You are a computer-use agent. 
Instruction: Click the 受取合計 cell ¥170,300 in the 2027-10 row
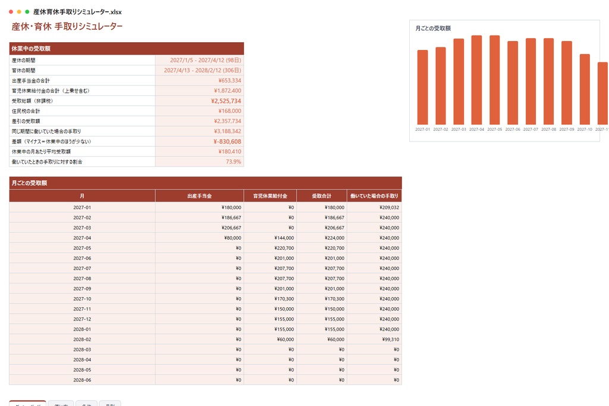click(x=322, y=298)
